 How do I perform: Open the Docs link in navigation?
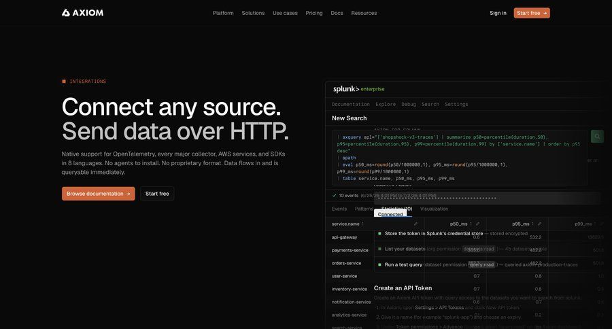point(337,13)
